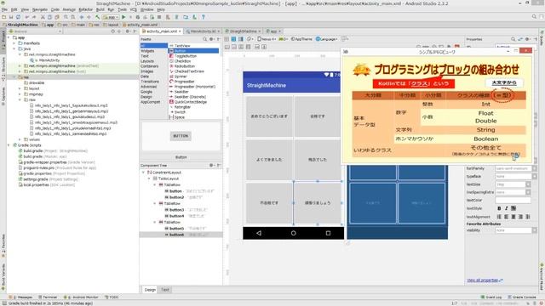The height and width of the screenshot is (306, 545).
Task: Click the Make Project hammer icon
Action: coord(98,17)
